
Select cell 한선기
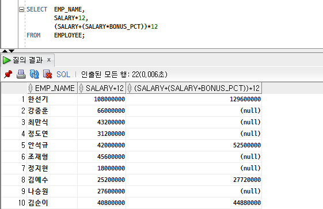52,99
